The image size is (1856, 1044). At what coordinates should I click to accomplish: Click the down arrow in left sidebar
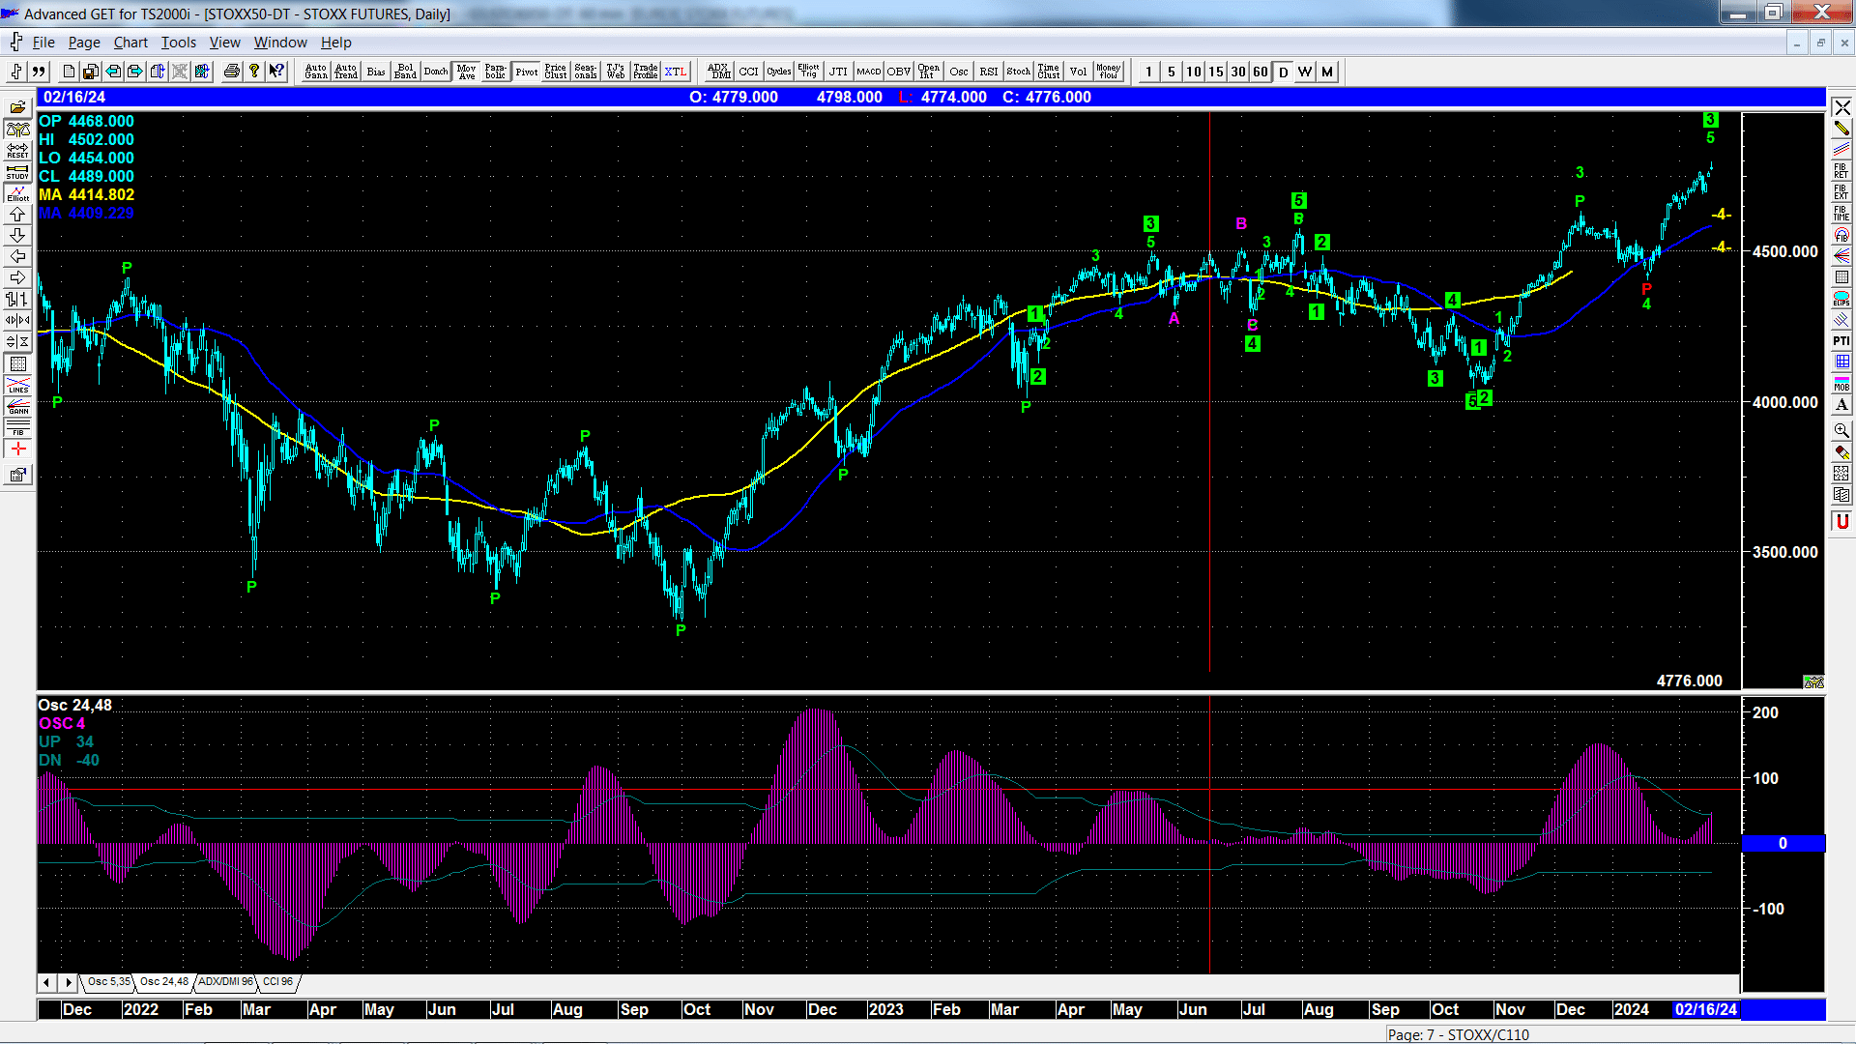pyautogui.click(x=17, y=236)
